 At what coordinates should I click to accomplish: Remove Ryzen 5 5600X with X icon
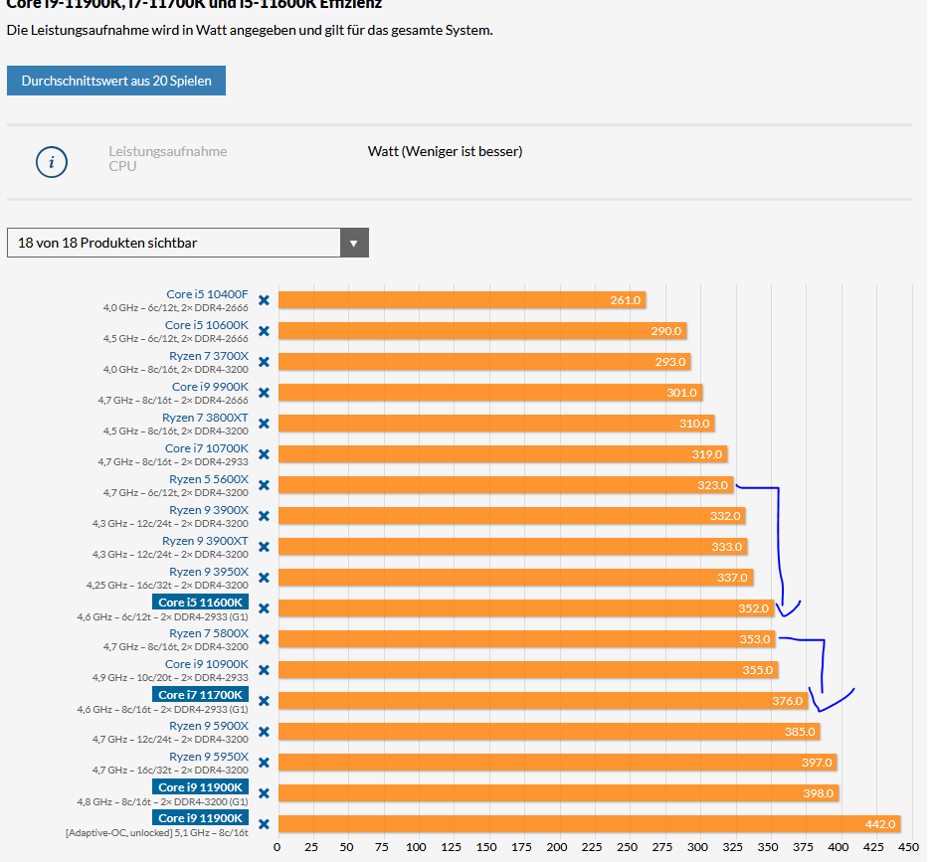coord(264,485)
